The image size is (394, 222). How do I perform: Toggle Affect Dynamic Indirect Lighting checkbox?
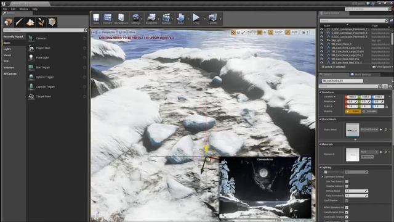coord(347,207)
